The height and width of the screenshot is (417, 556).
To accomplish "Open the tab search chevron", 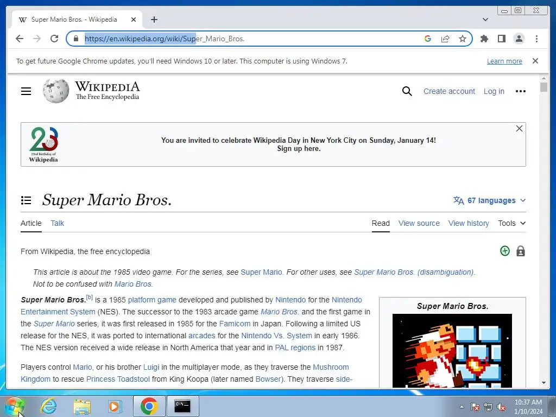I will point(485,20).
